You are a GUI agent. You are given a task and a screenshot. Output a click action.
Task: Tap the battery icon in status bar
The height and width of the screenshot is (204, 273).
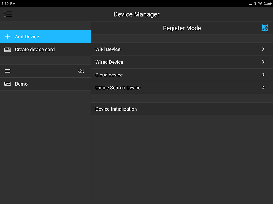pyautogui.click(x=268, y=3)
